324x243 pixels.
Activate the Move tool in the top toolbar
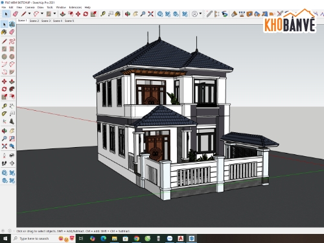(x=78, y=14)
